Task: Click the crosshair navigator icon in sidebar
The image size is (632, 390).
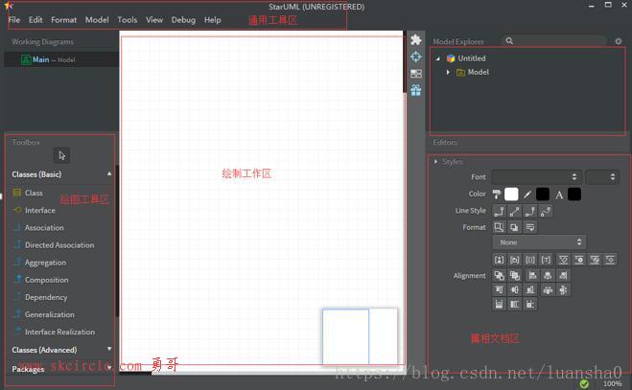Action: click(x=415, y=57)
